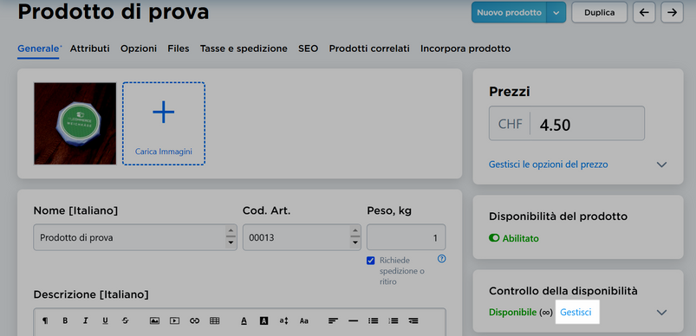Go to next product with right arrow
696x336 pixels.
coord(672,12)
